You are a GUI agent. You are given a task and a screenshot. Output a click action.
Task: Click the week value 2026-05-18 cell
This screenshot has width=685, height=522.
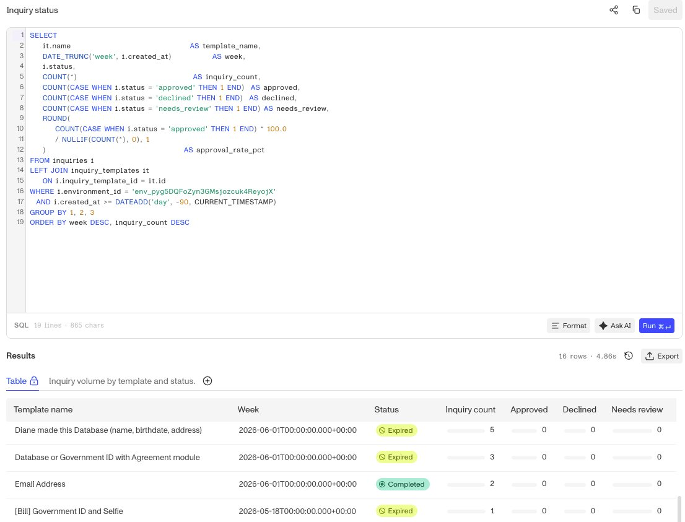(297, 511)
